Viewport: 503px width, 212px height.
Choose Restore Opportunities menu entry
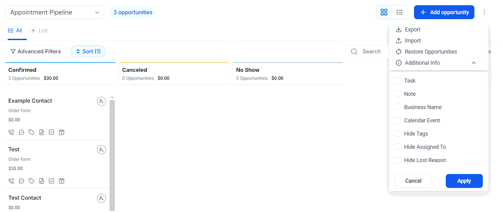click(430, 52)
